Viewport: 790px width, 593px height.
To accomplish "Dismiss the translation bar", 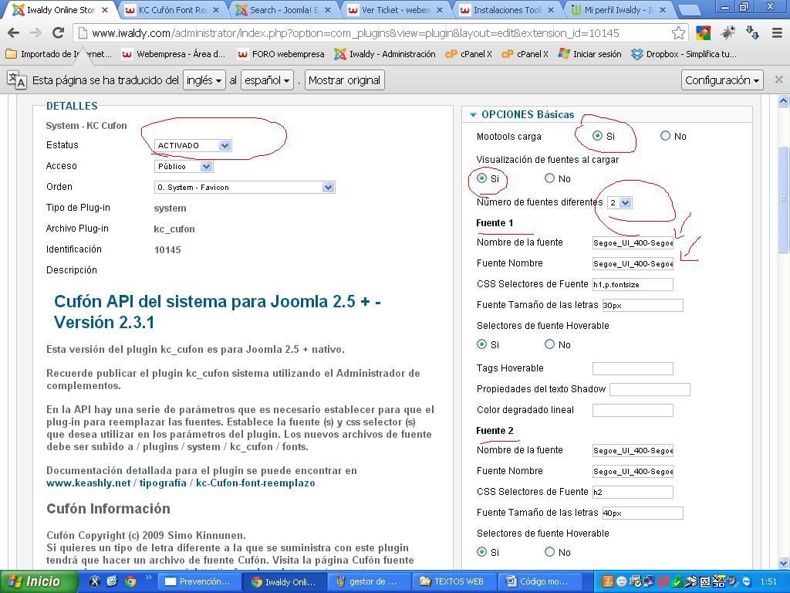I will [779, 80].
